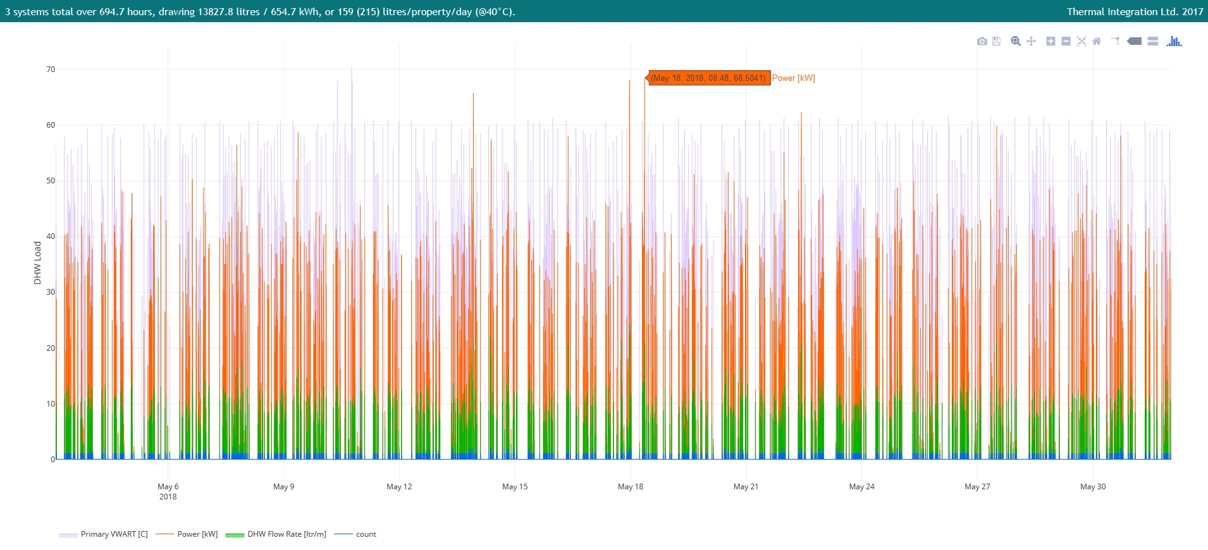Click the 'May 21' x-axis tick label

click(746, 487)
